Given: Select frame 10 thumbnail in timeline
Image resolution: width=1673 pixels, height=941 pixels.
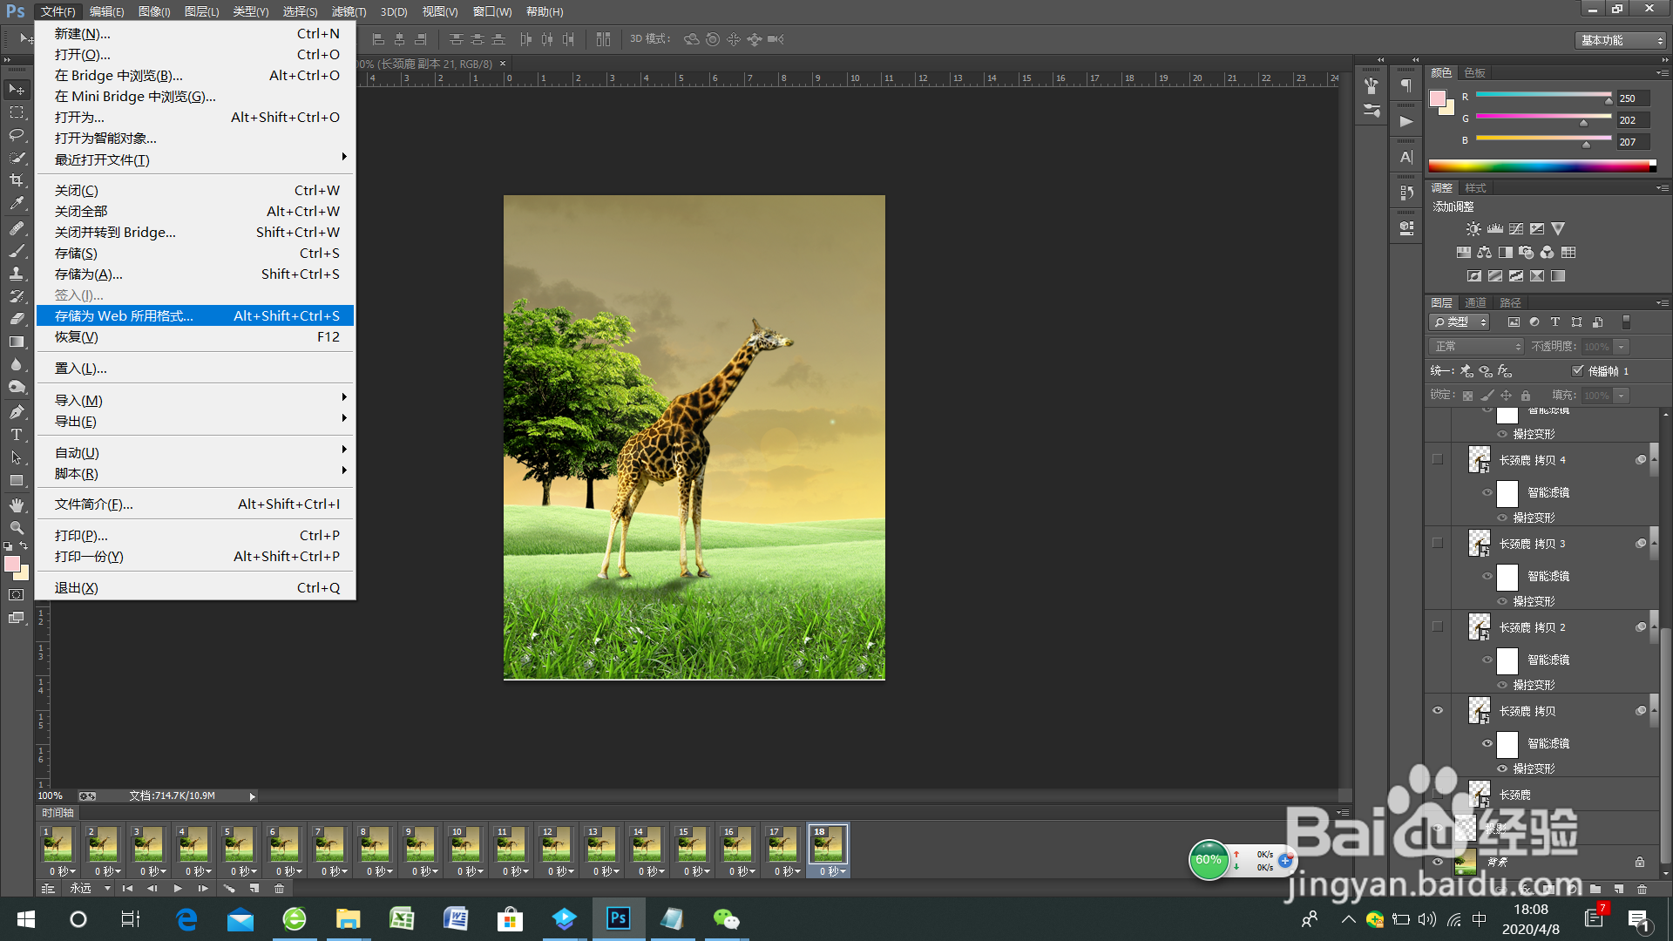Looking at the screenshot, I should point(465,843).
